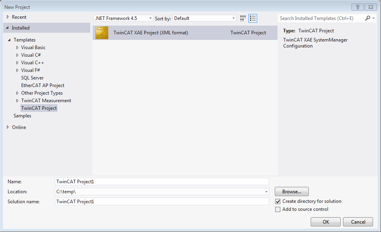Open the Location path dropdown arrow
The width and height of the screenshot is (381, 232).
pos(266,192)
